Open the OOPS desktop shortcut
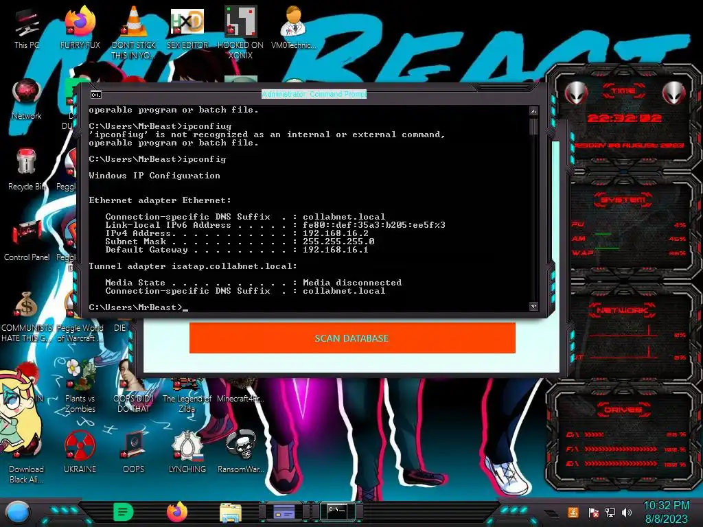The width and height of the screenshot is (703, 527). coord(134,452)
